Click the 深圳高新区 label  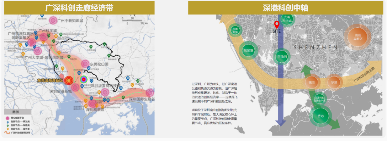[95, 110]
